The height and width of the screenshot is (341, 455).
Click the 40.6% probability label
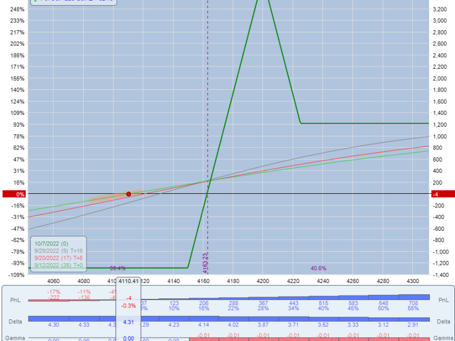[x=318, y=268]
